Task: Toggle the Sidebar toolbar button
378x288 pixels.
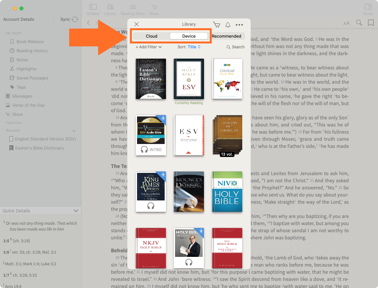Action: pos(93,10)
